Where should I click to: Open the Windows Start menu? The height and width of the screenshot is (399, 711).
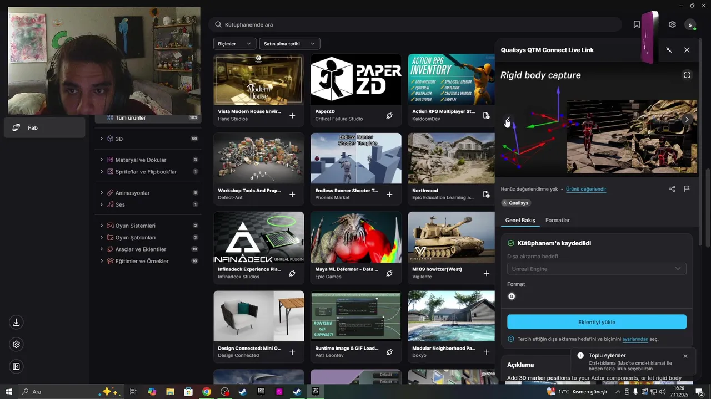pos(9,392)
